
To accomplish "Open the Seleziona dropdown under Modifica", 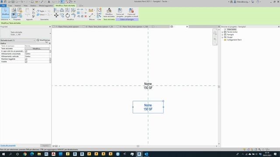I will pos(5,19).
